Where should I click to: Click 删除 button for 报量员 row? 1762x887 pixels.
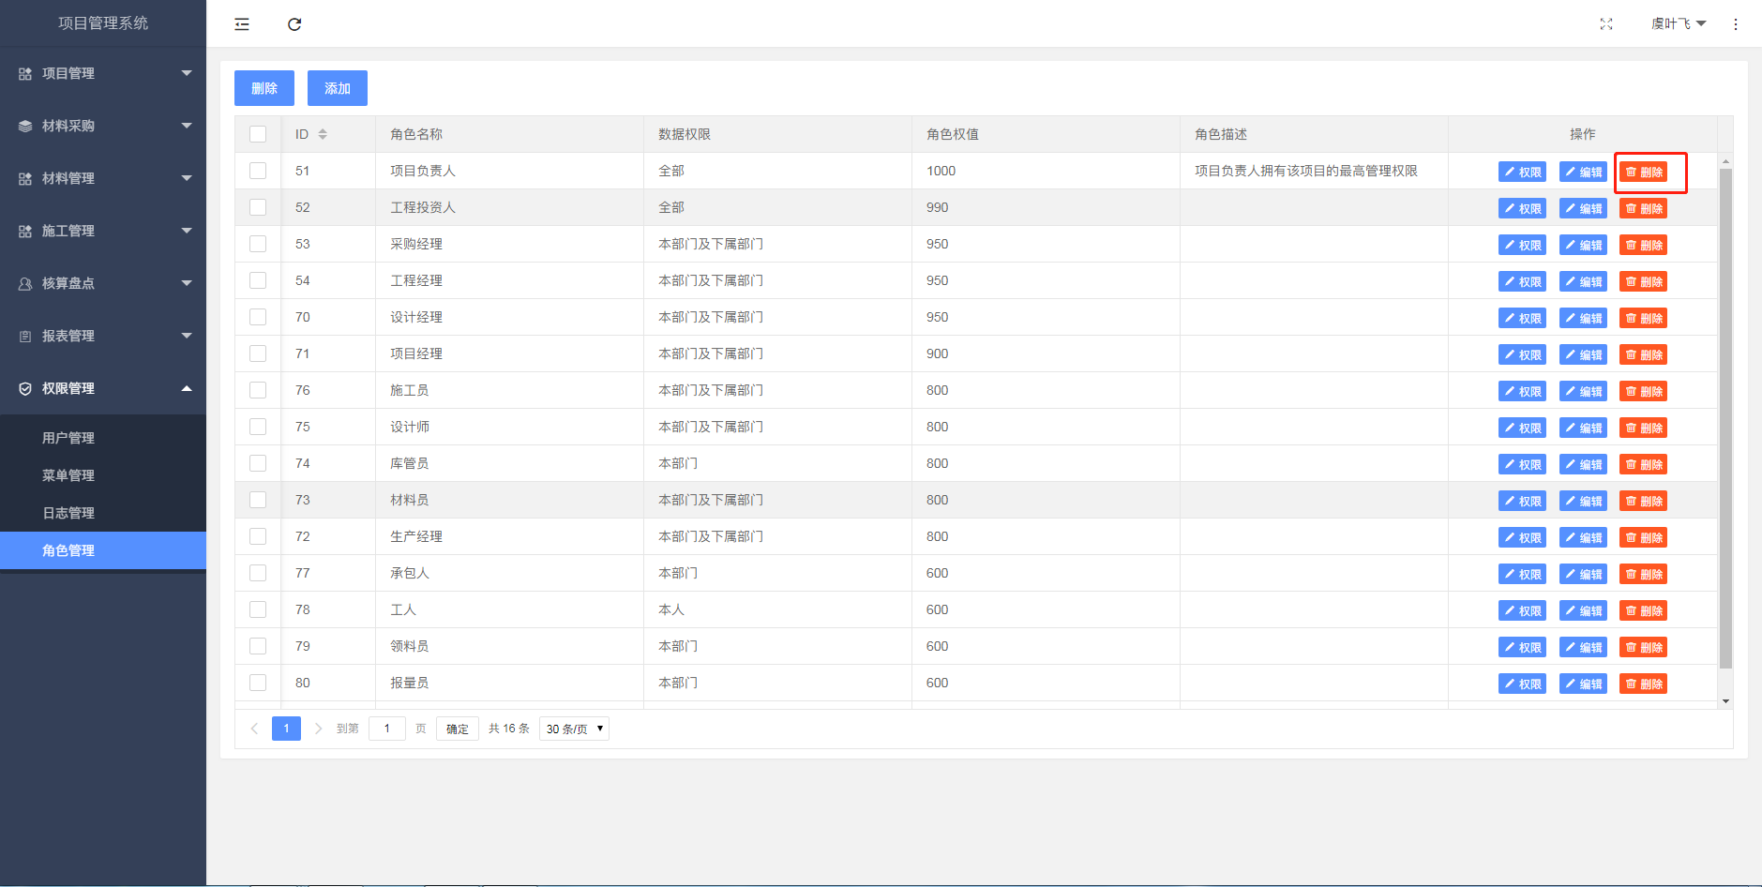[x=1643, y=684]
